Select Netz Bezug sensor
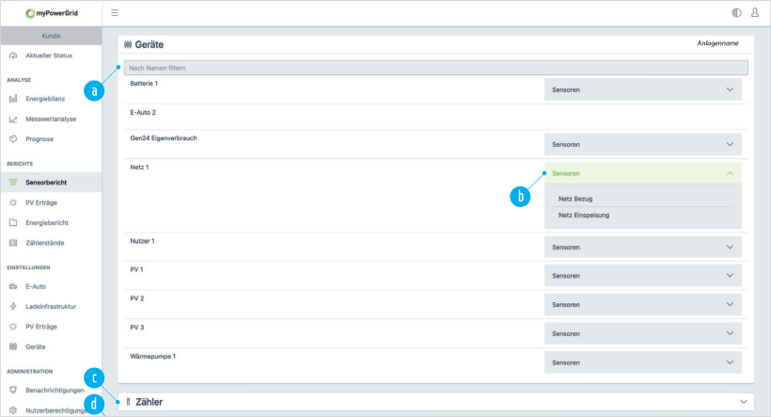Viewport: 771px width, 417px height. click(x=575, y=199)
